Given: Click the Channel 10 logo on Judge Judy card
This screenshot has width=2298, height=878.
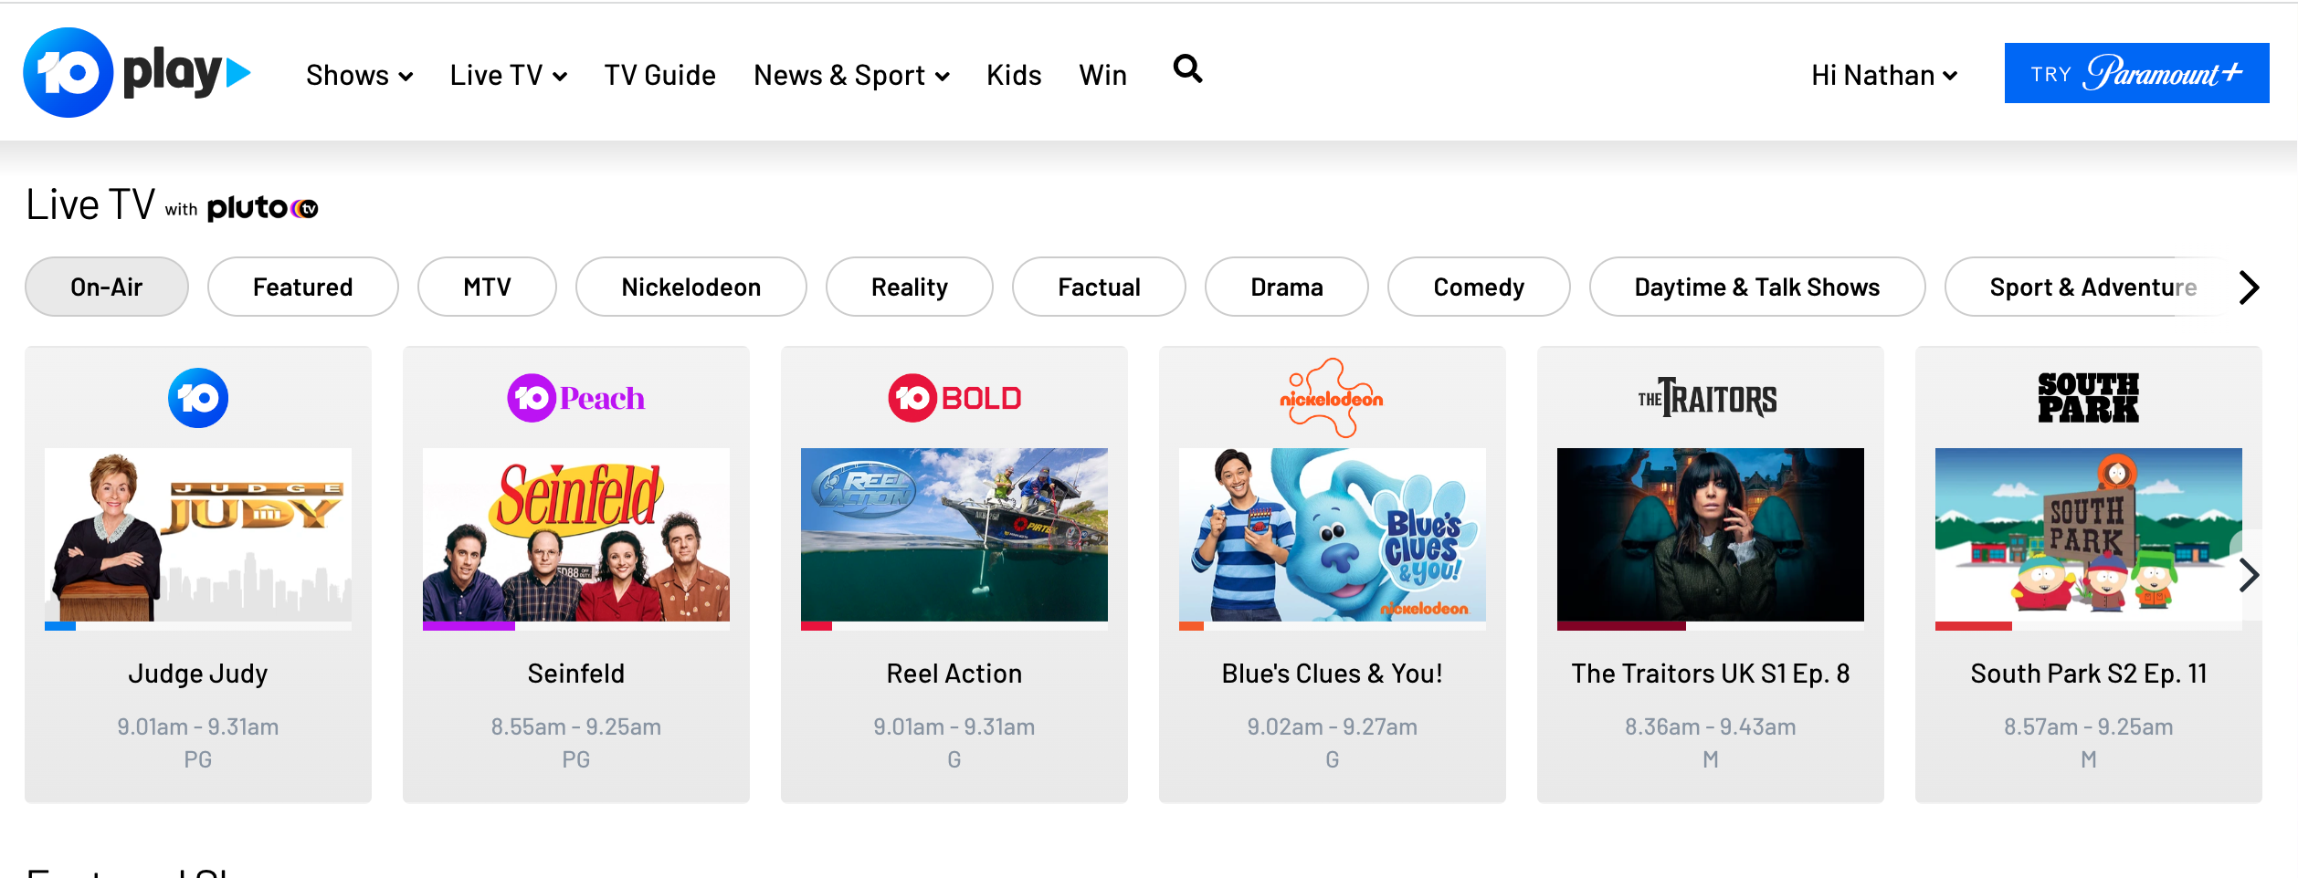Looking at the screenshot, I should (x=198, y=398).
